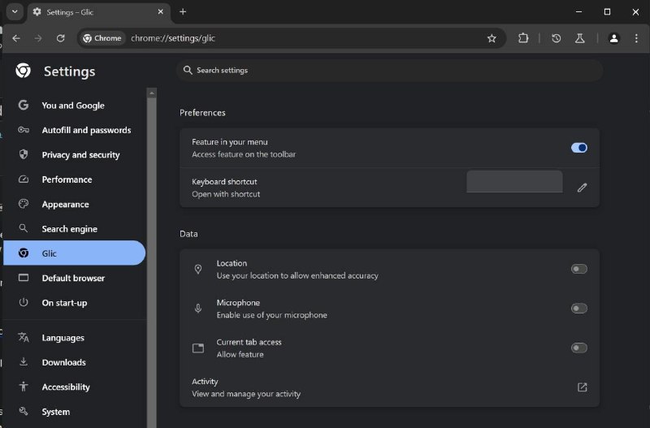This screenshot has height=428, width=650.
Task: Enable the Location toggle
Action: [x=579, y=269]
